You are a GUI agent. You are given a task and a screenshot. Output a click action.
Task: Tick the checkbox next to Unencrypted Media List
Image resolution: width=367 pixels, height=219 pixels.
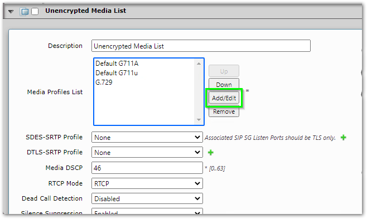tap(35, 11)
